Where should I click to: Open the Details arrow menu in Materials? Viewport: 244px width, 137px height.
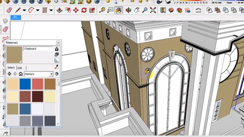tap(57, 74)
